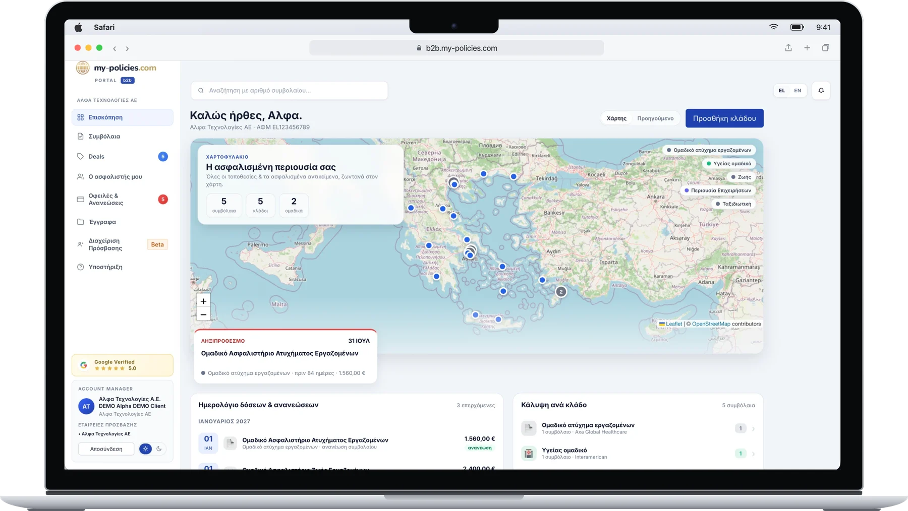Viewport: 908px width, 511px height.
Task: Click the 5 συμβόλαια stat card
Action: 224,205
